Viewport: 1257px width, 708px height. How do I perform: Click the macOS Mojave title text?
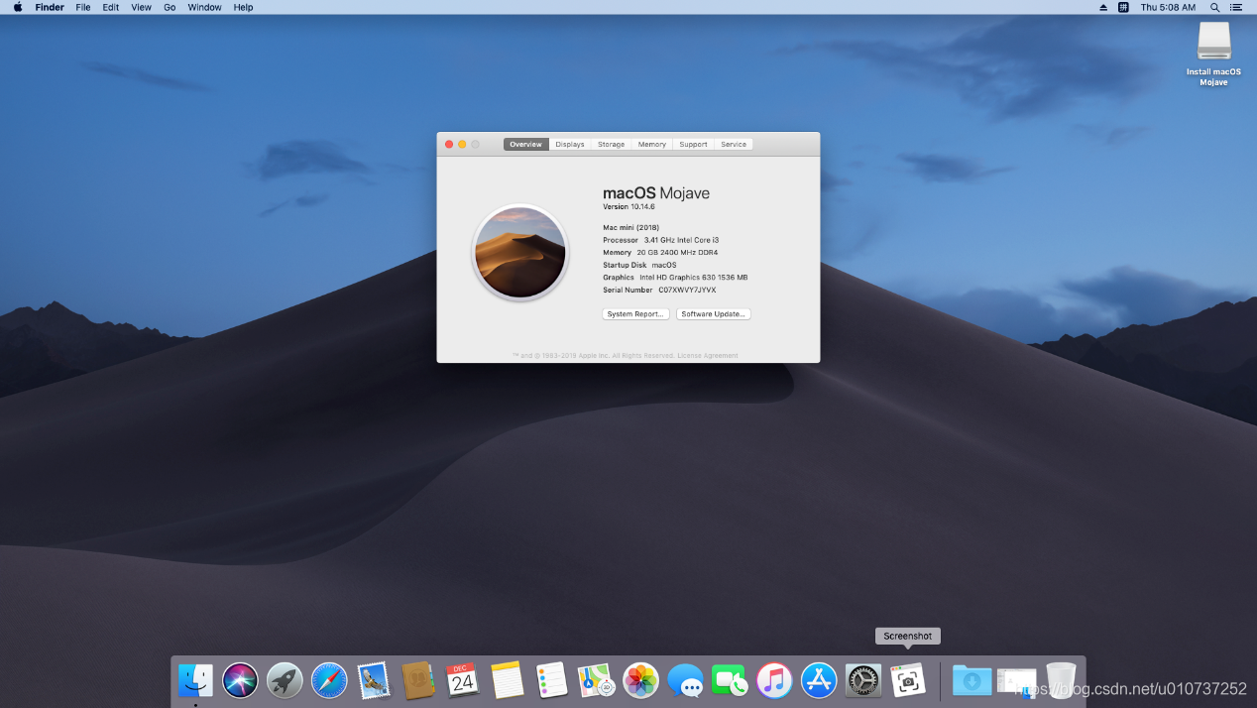tap(656, 192)
